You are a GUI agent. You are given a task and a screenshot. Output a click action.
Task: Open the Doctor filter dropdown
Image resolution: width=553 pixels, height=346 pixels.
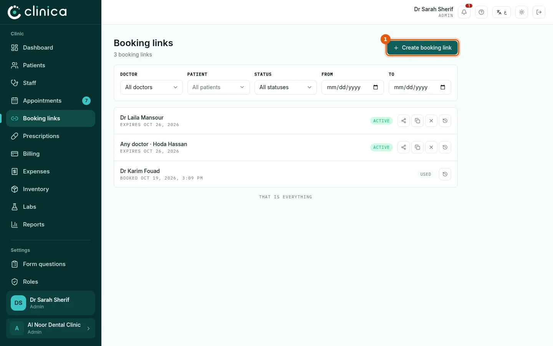click(x=151, y=87)
